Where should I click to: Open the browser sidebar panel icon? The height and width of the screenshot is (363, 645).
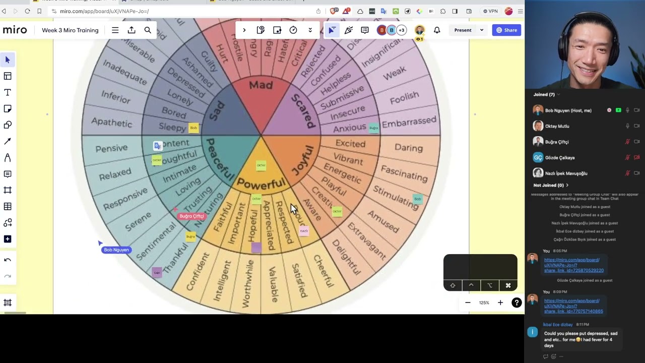tap(455, 11)
